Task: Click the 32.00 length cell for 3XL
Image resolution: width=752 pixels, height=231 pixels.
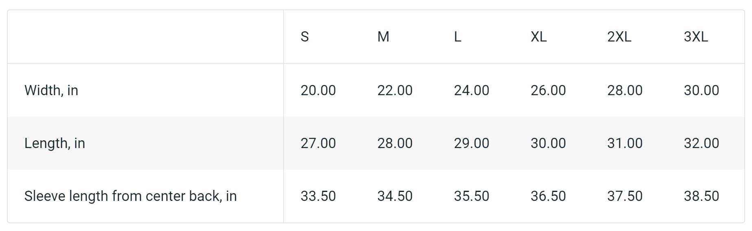Action: [702, 143]
